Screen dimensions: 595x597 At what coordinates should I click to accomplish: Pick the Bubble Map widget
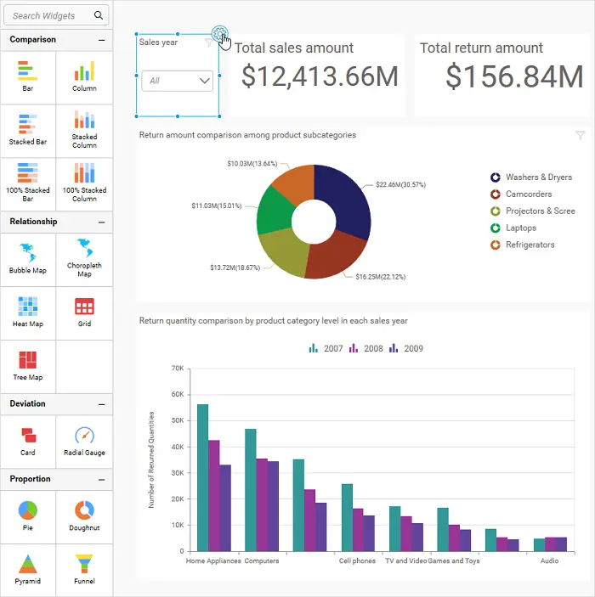pos(28,257)
